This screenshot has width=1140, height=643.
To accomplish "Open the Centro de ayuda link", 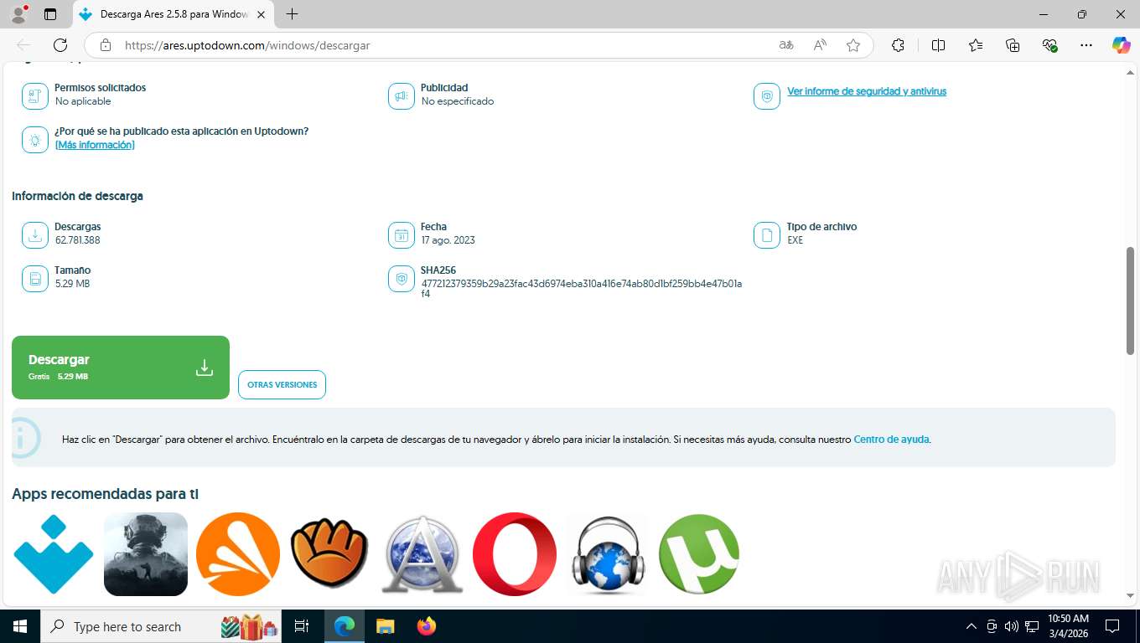I will click(x=891, y=440).
